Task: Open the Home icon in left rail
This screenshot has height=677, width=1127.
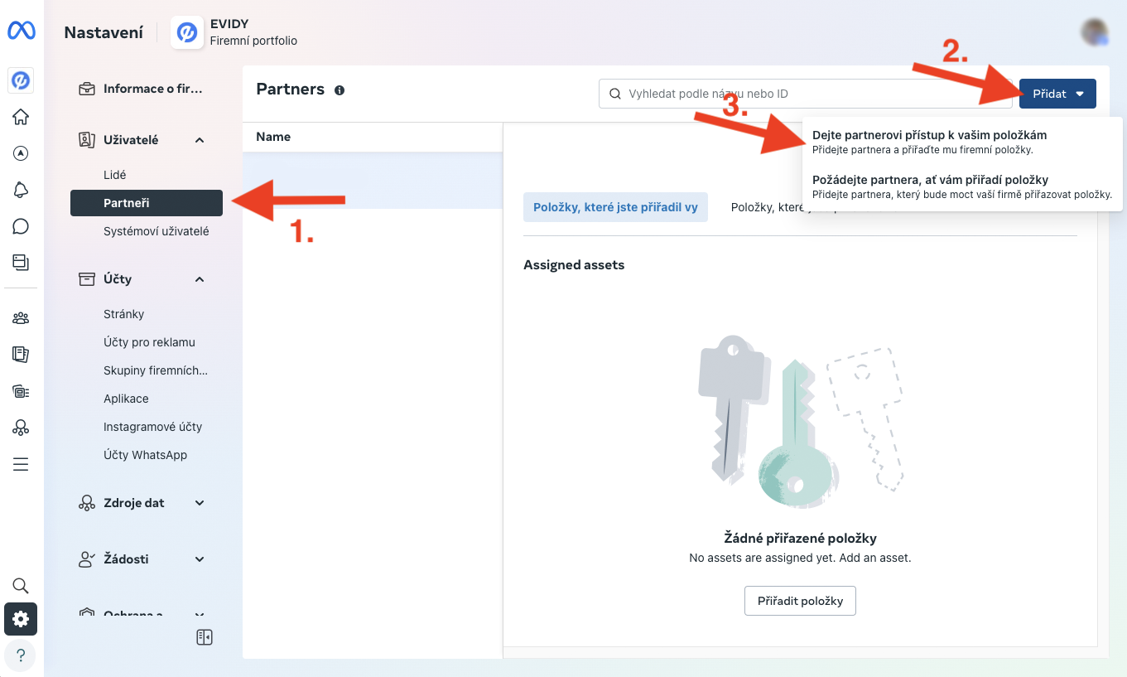Action: [x=21, y=117]
